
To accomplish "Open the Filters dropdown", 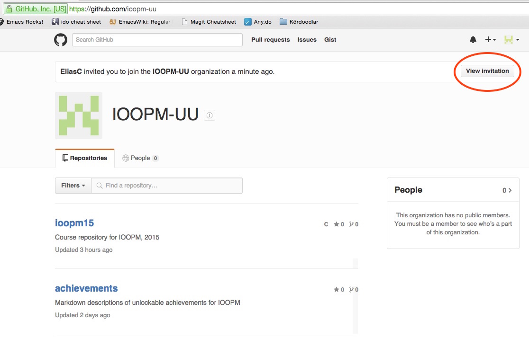I will (x=73, y=186).
